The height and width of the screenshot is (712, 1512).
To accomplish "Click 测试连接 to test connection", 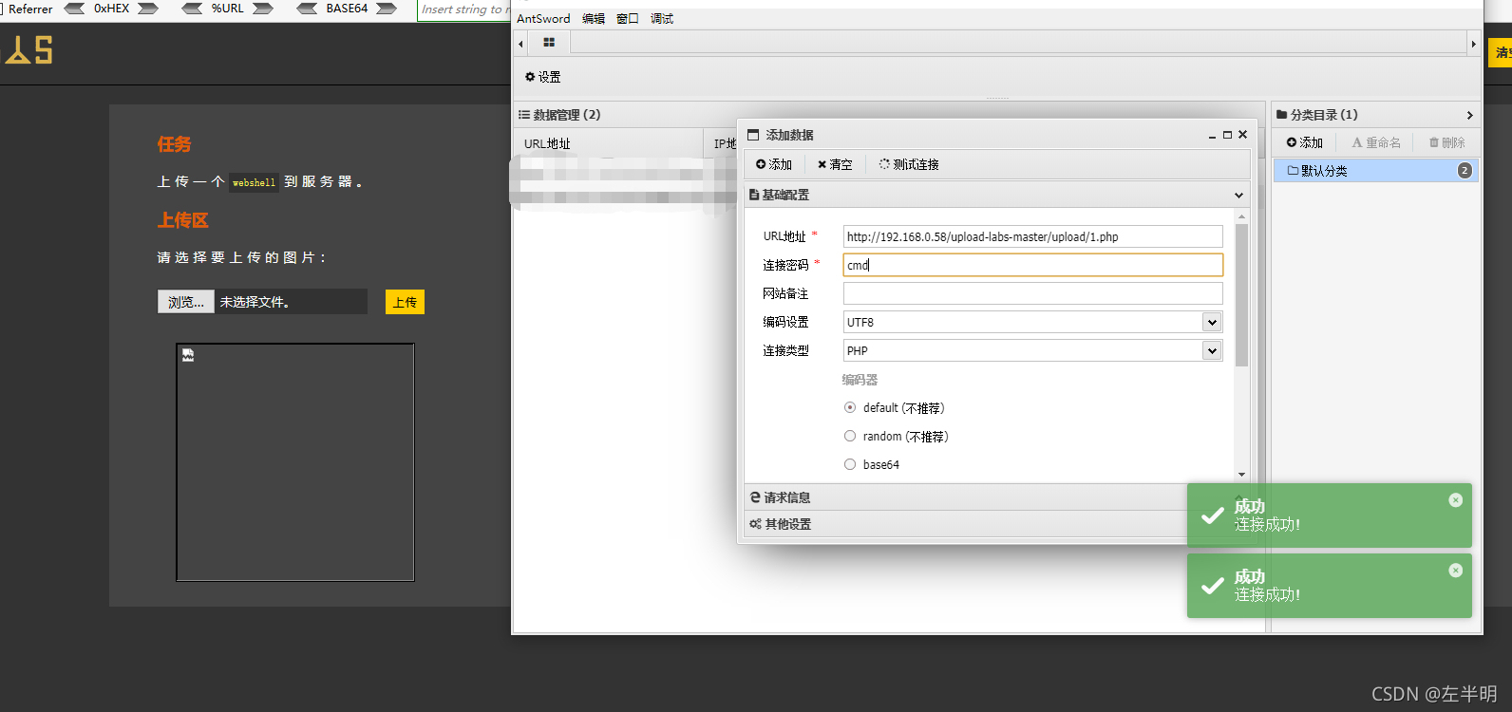I will pos(909,164).
